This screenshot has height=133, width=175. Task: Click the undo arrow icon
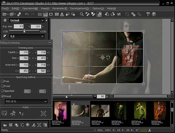(x=27, y=14)
